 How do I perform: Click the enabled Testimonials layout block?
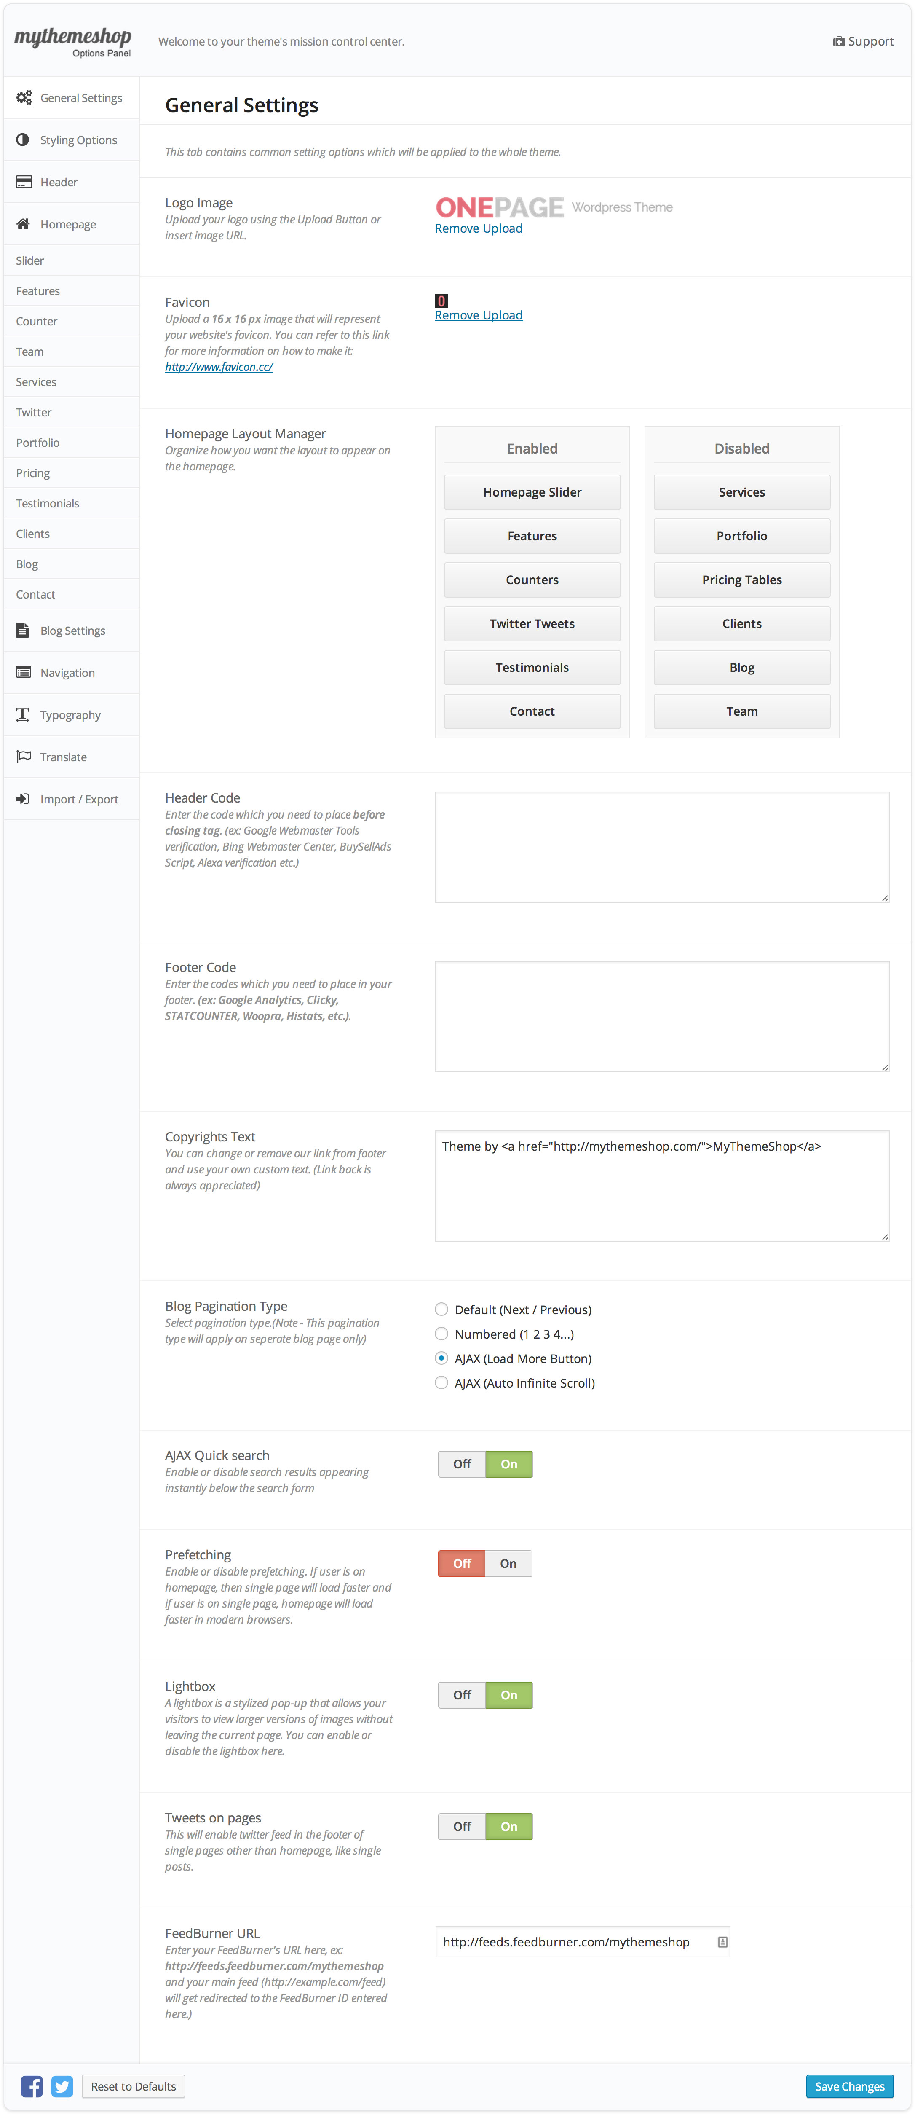532,668
